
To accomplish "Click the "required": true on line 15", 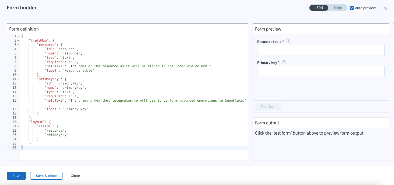I will click(x=61, y=96).
